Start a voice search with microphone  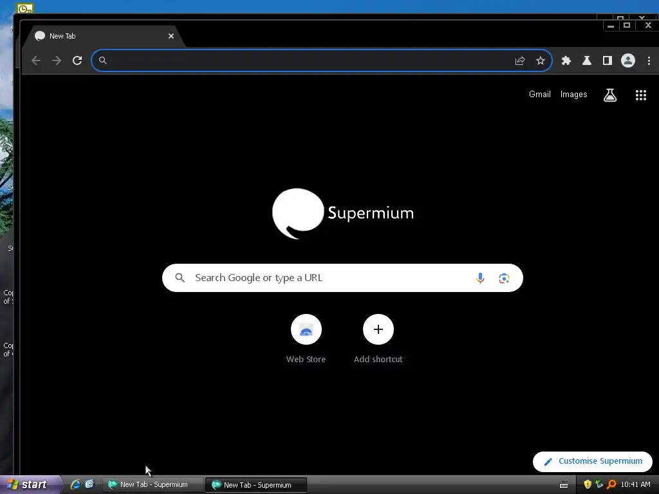[480, 278]
